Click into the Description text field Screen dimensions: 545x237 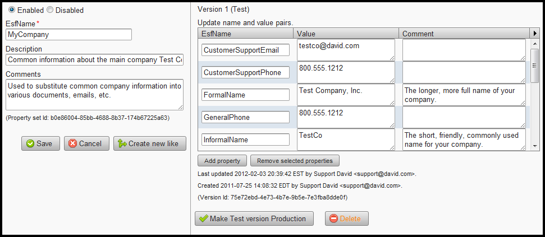(94, 60)
